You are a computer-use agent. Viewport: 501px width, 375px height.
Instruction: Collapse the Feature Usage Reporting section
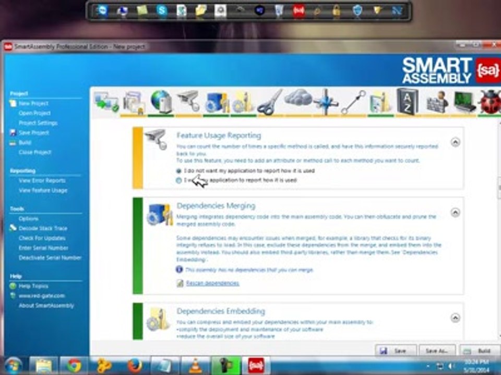[455, 142]
